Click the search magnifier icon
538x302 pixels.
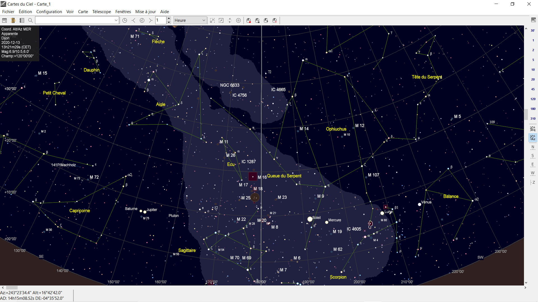[x=31, y=20]
